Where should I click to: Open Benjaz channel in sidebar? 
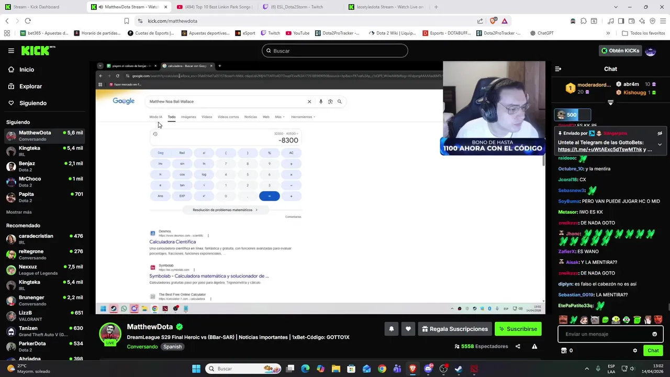pos(44,167)
